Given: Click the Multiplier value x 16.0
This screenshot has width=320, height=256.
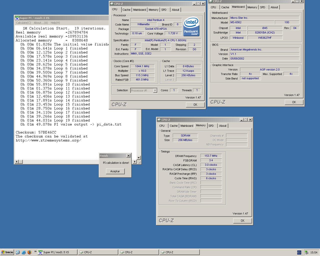Looking at the screenshot, I should (142, 71).
